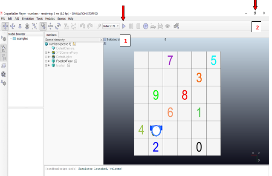
Task: Click the fit-to-view toolbar icon
Action: [x=35, y=26]
